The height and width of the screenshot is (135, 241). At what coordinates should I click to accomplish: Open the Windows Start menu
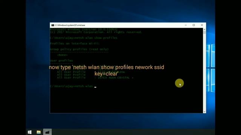tap(30, 132)
